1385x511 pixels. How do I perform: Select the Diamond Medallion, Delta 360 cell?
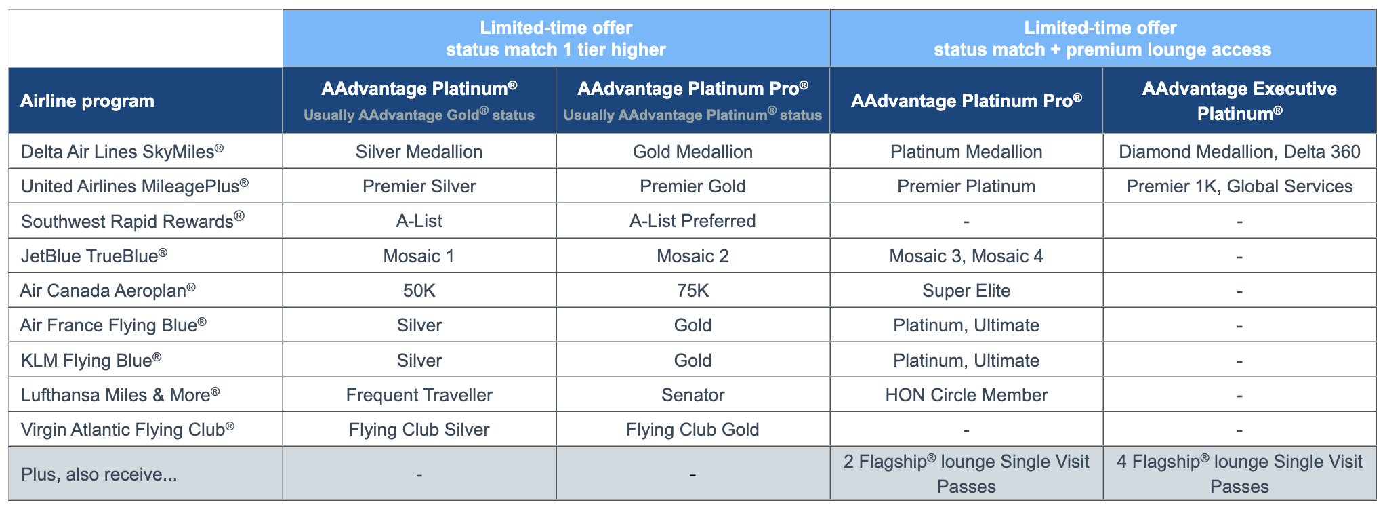(x=1239, y=152)
